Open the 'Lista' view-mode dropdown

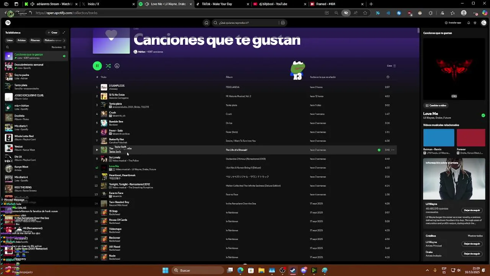pyautogui.click(x=391, y=66)
